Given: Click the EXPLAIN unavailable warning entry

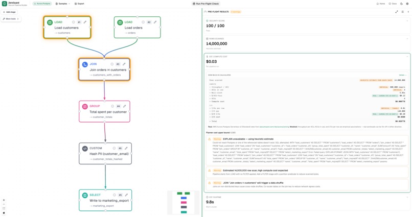Looking at the screenshot, I should [307, 150].
